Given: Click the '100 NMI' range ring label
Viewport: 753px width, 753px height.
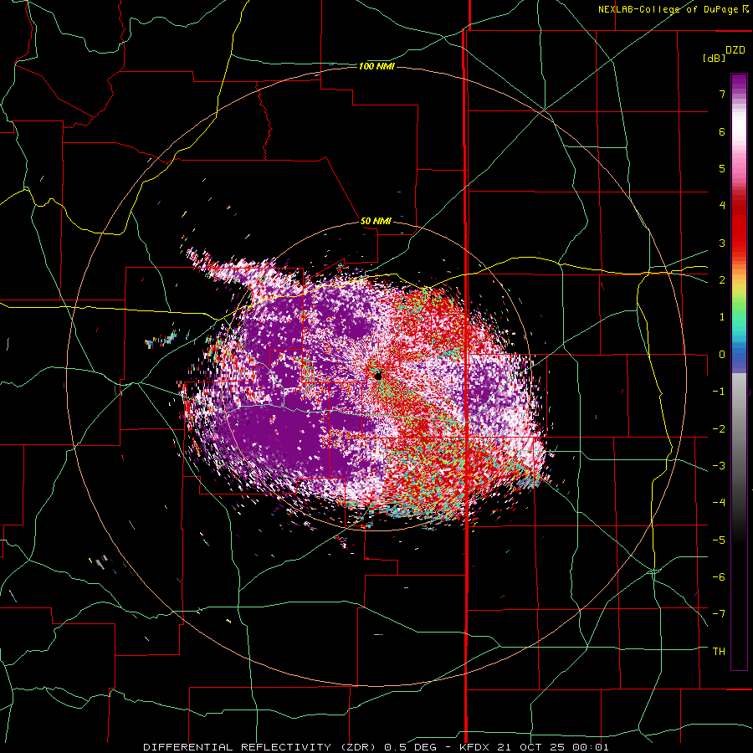Looking at the screenshot, I should pos(376,66).
